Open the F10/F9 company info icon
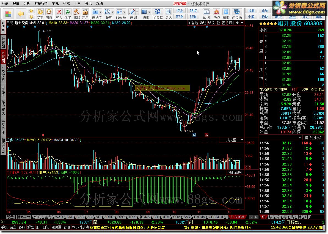The image size is (328, 234). [x=119, y=12]
